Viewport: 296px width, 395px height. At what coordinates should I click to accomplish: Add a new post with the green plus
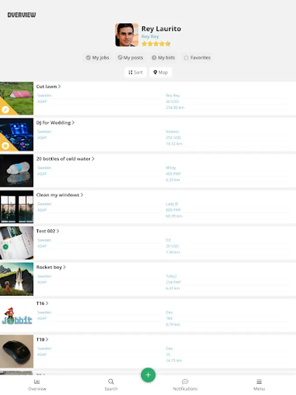tap(148, 375)
